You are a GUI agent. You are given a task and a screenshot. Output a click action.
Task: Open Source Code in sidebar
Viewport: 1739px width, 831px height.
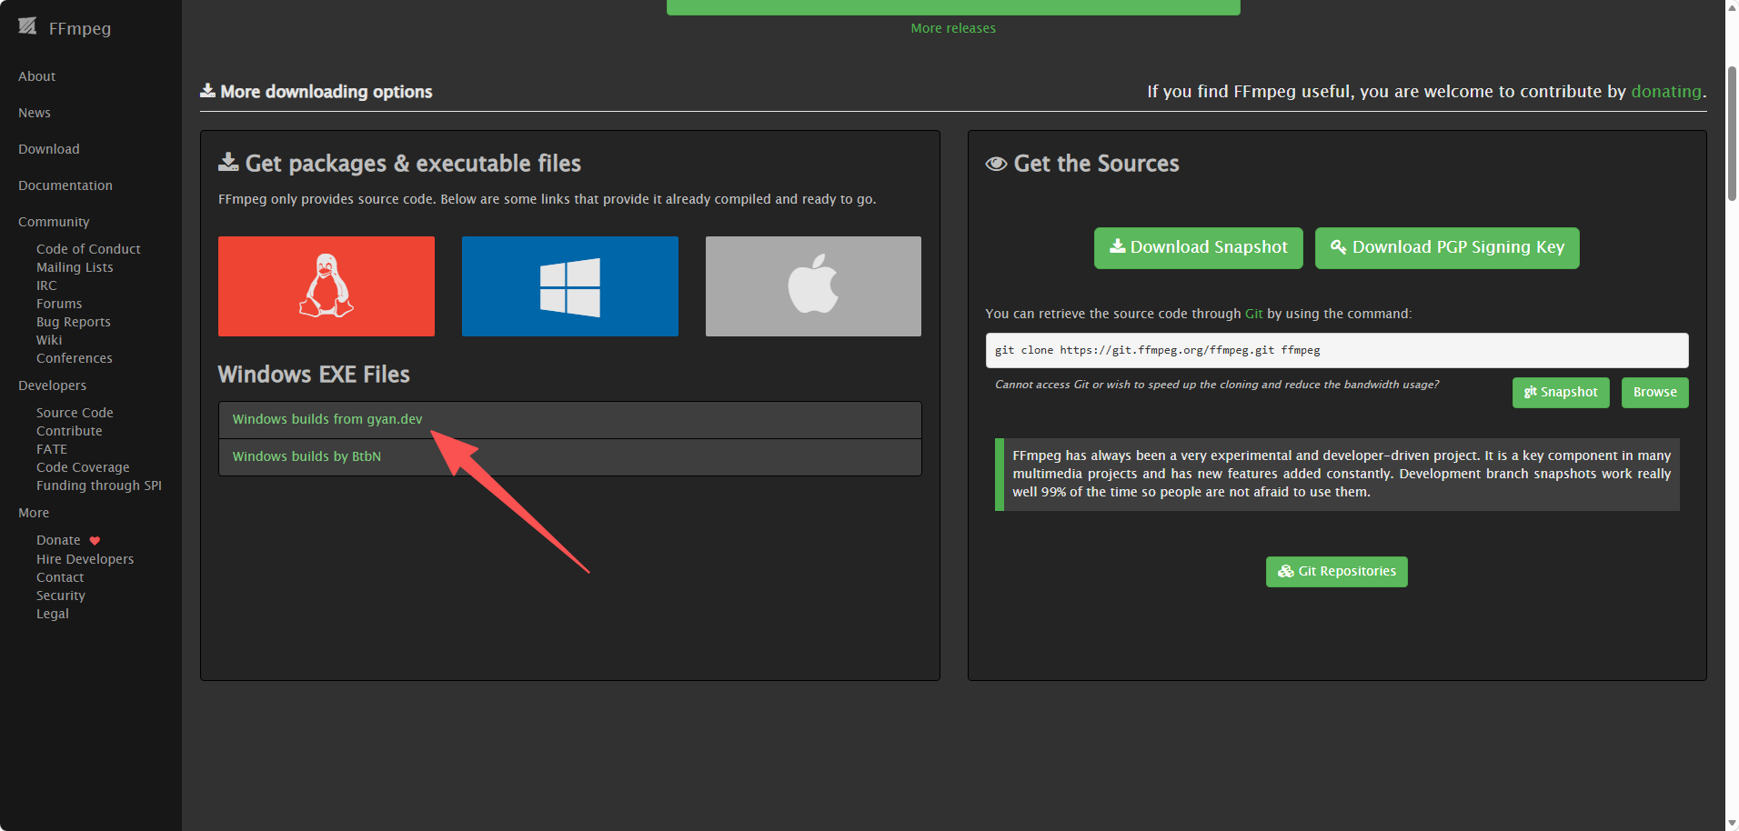[x=75, y=413]
